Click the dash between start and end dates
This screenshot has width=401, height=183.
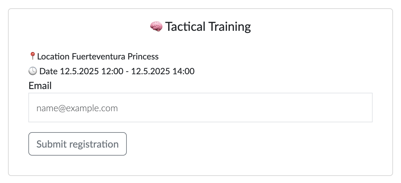(x=127, y=71)
